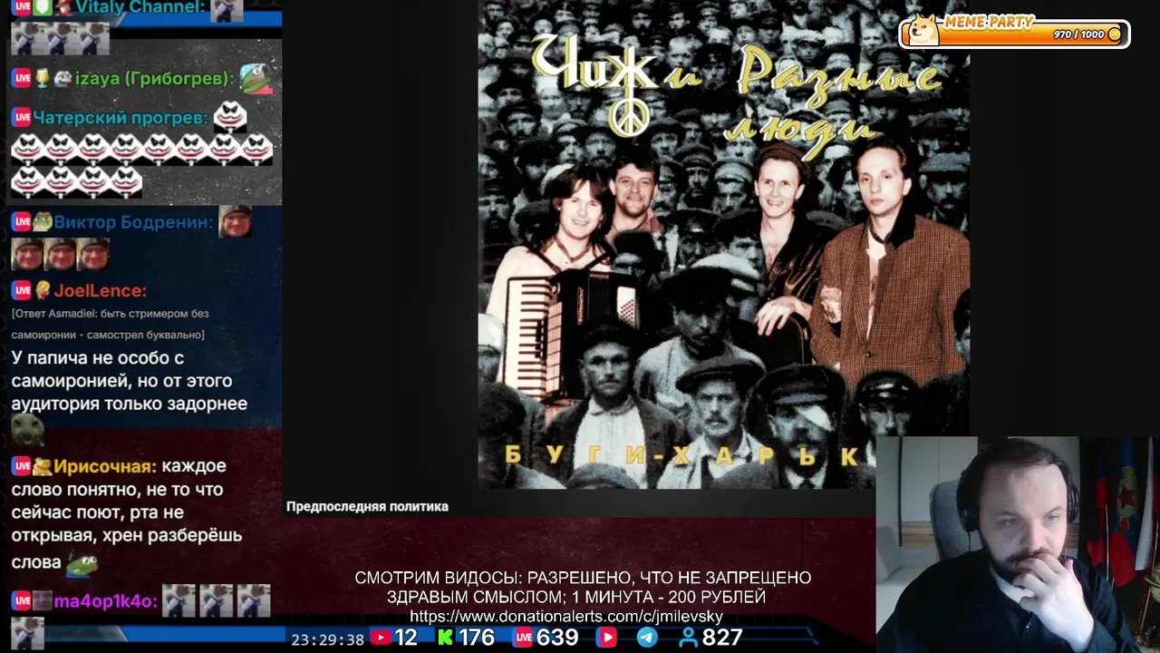Click the LIVE badge beside izaya
This screenshot has width=1160, height=653.
coord(22,79)
